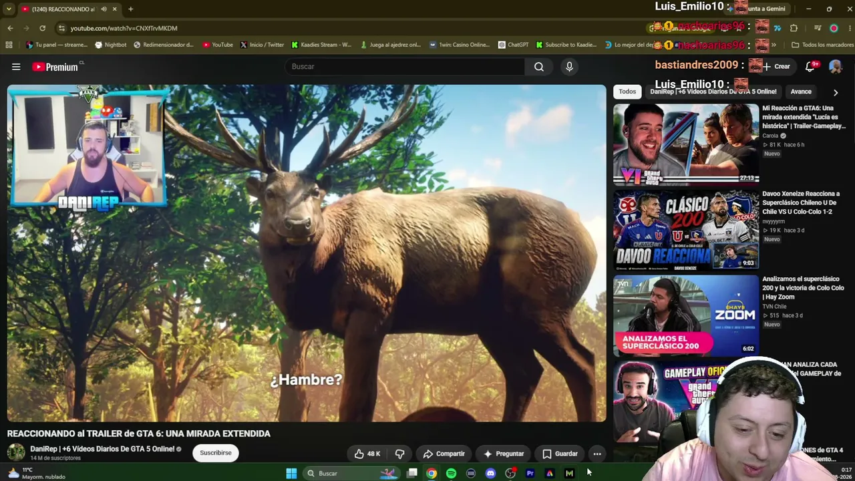Mute tab via audio speaker icon
855x481 pixels.
coord(102,9)
